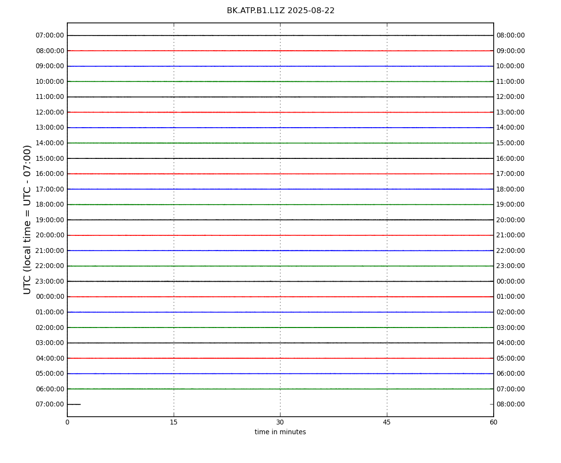Select 14:00:00 start label of green trace
This screenshot has width=561, height=463.
[50, 143]
